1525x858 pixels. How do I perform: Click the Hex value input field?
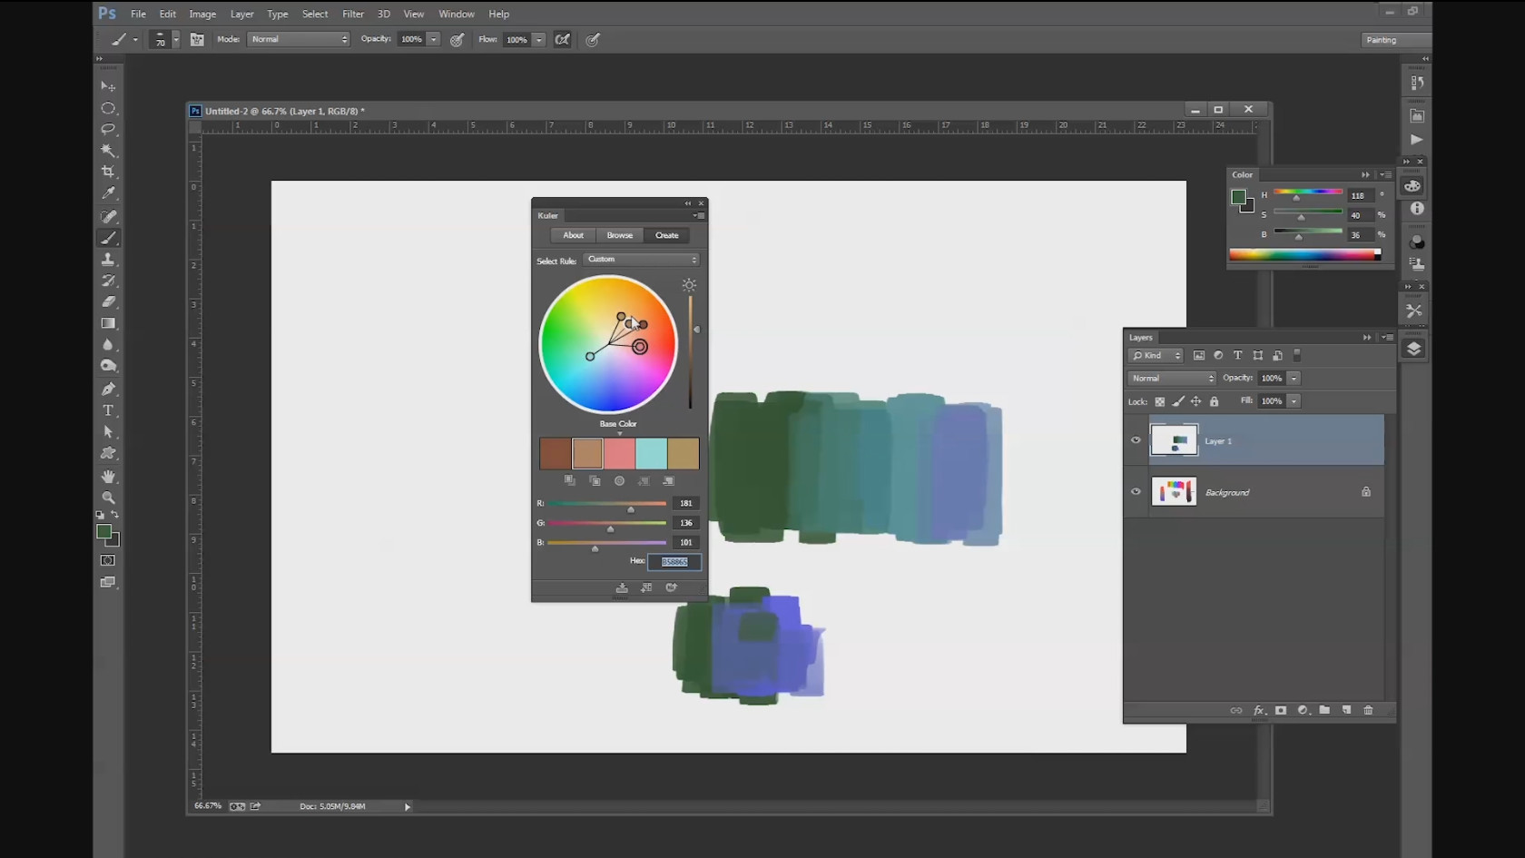coord(674,562)
